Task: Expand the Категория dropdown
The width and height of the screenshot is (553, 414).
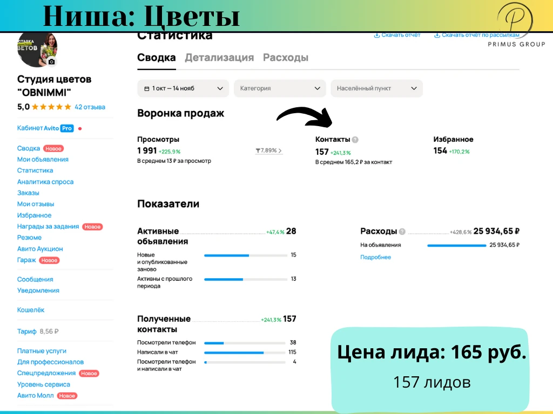Action: click(280, 88)
